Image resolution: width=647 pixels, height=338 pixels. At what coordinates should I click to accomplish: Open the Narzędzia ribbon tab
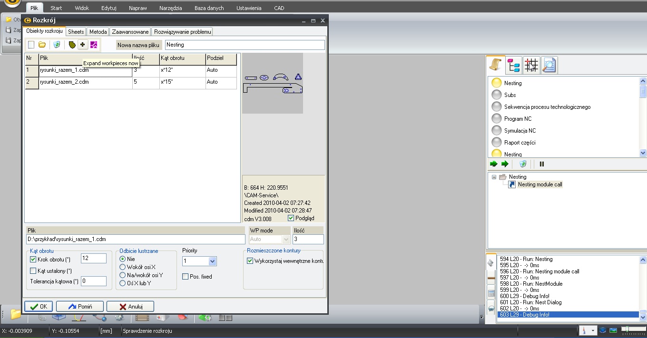click(x=171, y=8)
